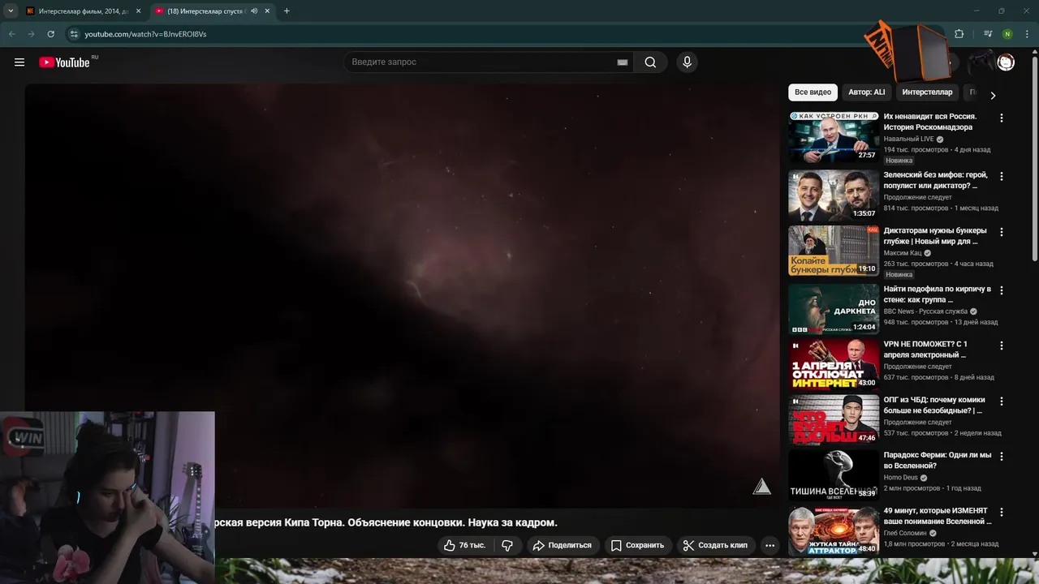Open the on-screen keyboard in search box

coord(623,62)
